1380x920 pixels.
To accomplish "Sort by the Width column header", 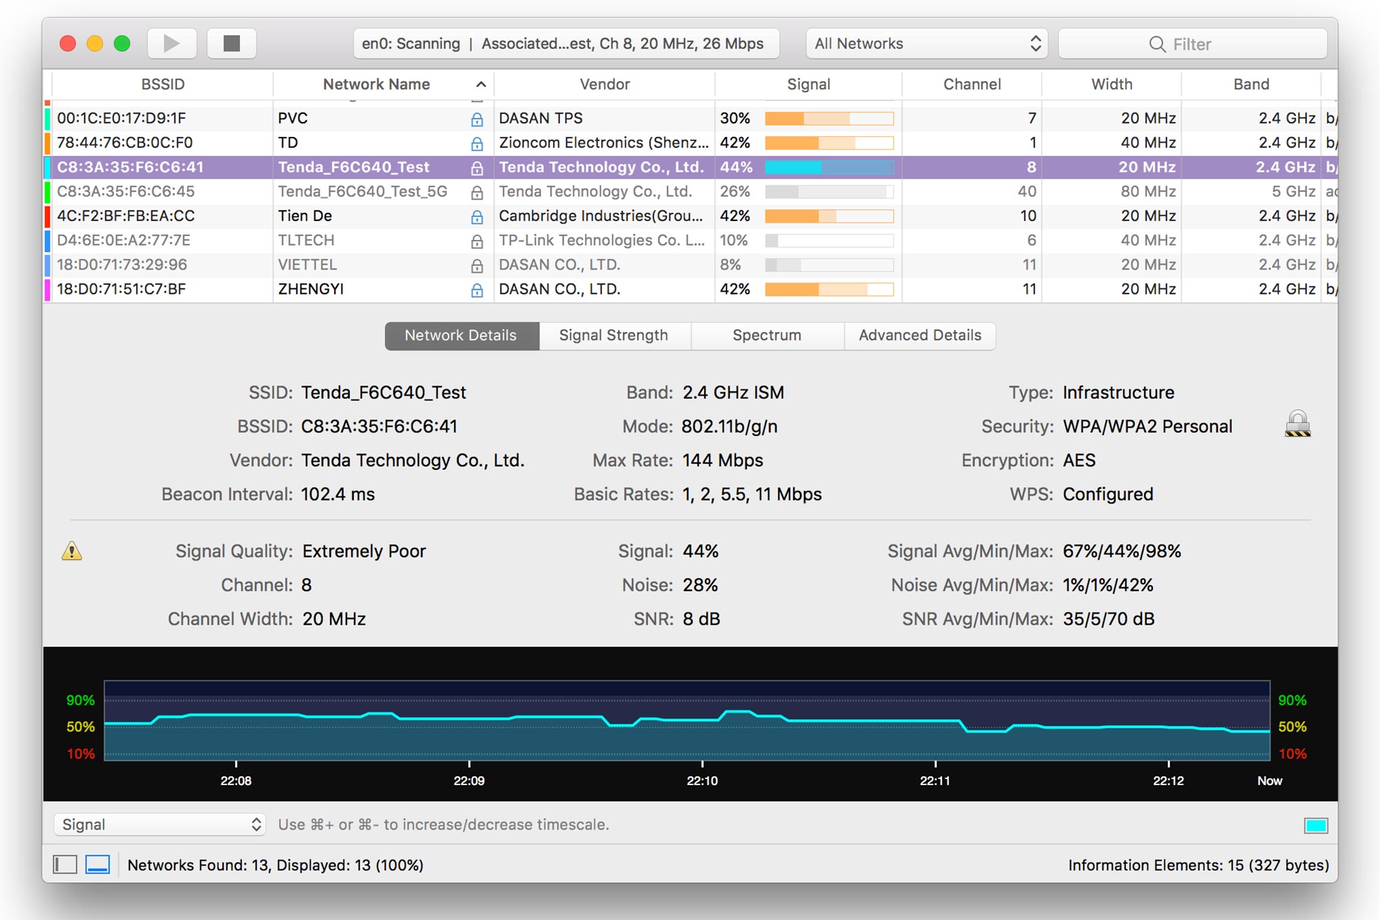I will (1111, 84).
